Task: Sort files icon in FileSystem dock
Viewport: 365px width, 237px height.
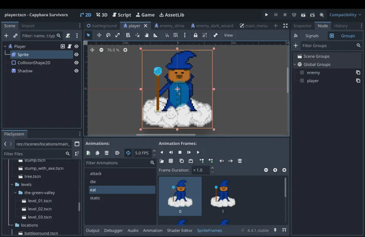Action: [77, 154]
